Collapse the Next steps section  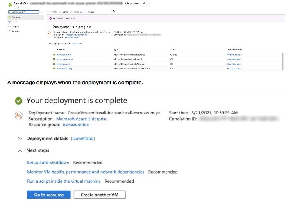[x=20, y=150]
